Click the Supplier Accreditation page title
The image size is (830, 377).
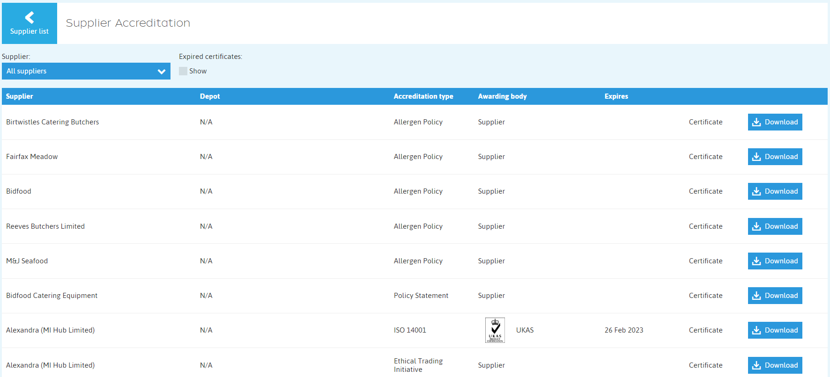coord(128,23)
